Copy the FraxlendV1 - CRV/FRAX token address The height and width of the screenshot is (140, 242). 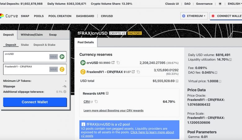coord(138,72)
